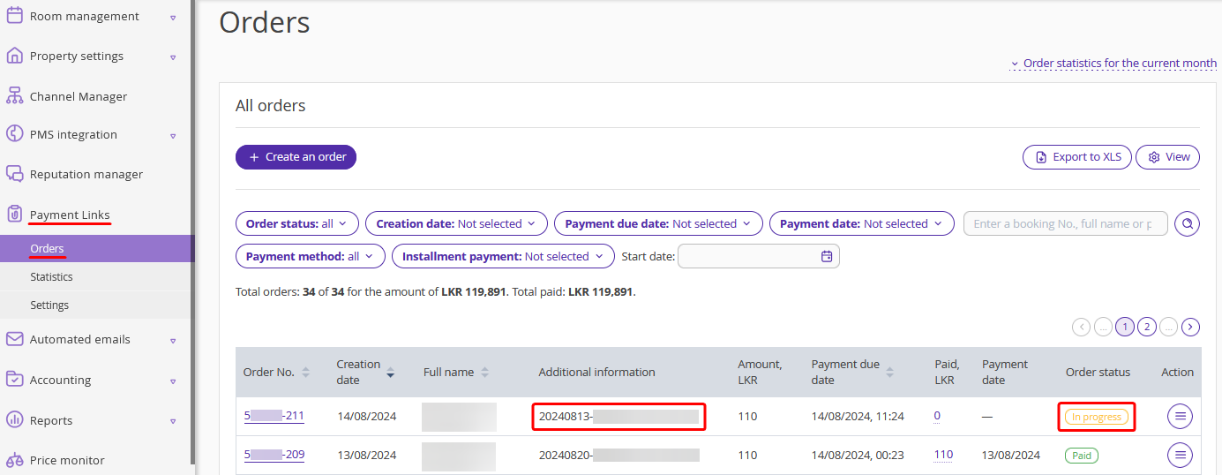
Task: Click the booking number search field
Action: [x=1064, y=224]
